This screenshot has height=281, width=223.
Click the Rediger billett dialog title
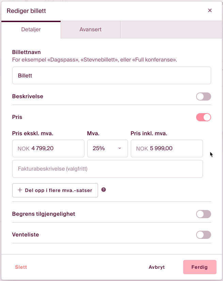coord(26,11)
